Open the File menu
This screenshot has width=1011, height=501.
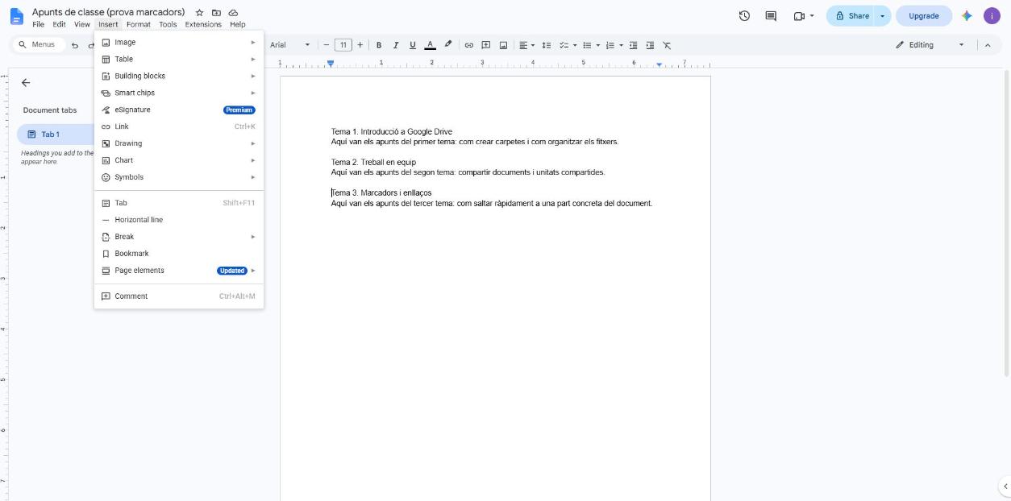pos(38,24)
